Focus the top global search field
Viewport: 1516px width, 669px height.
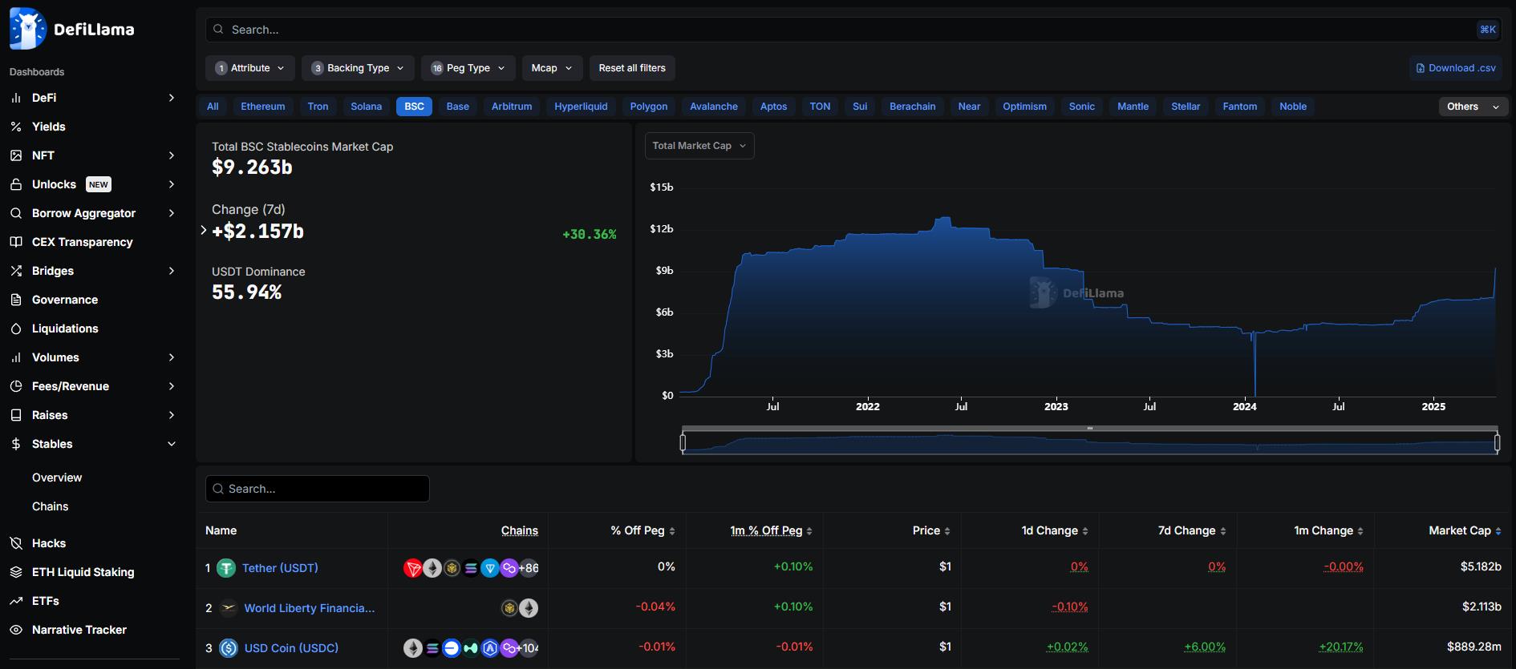pyautogui.click(x=853, y=30)
